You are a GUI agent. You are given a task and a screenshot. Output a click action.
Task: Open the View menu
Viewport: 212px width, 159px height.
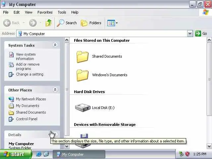28,12
